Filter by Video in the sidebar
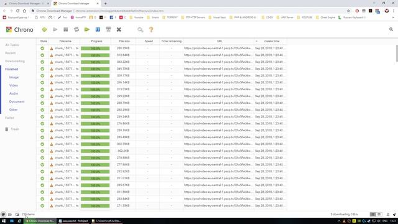 (x=14, y=85)
